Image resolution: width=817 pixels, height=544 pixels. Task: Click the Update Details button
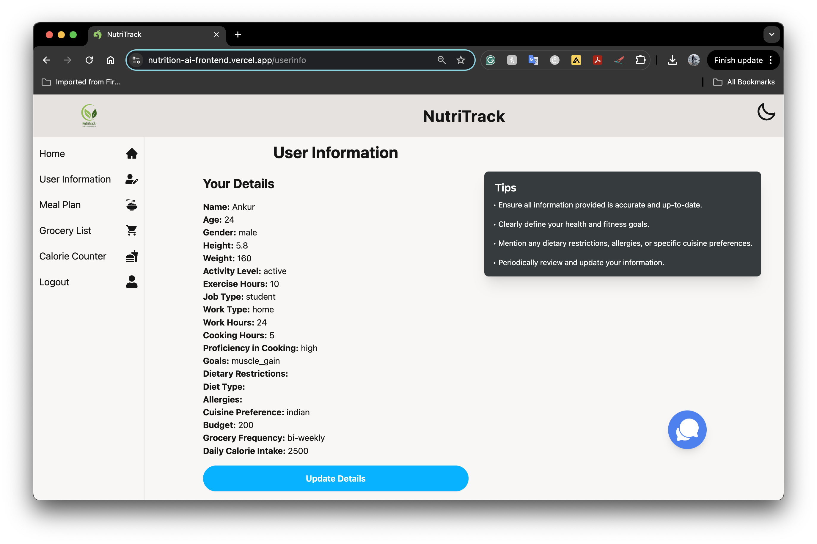[335, 478]
